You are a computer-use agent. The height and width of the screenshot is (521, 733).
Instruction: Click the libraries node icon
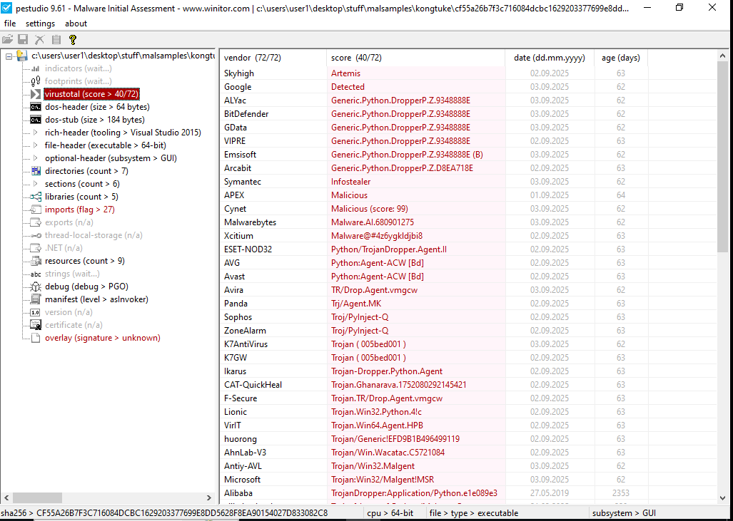[x=36, y=197]
